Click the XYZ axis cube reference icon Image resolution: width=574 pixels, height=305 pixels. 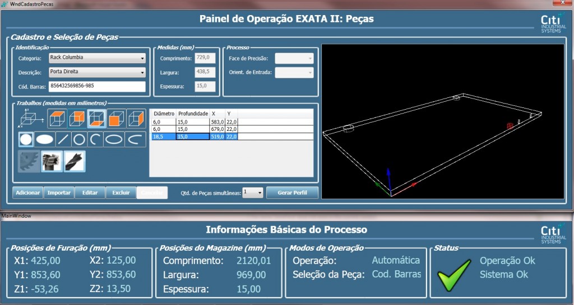tap(31, 118)
